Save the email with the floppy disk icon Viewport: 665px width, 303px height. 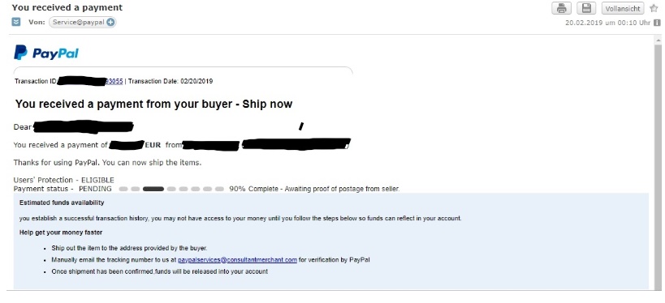click(x=586, y=8)
